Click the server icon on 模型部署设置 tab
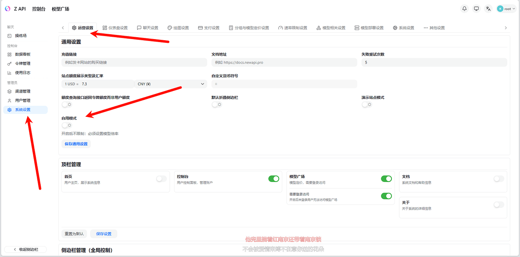520x257 pixels. pos(357,28)
